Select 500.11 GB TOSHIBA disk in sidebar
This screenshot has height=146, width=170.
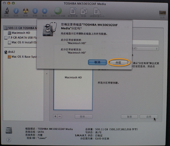pos(21,28)
